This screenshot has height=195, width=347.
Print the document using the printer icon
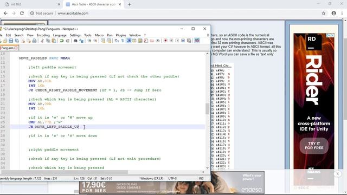point(35,41)
